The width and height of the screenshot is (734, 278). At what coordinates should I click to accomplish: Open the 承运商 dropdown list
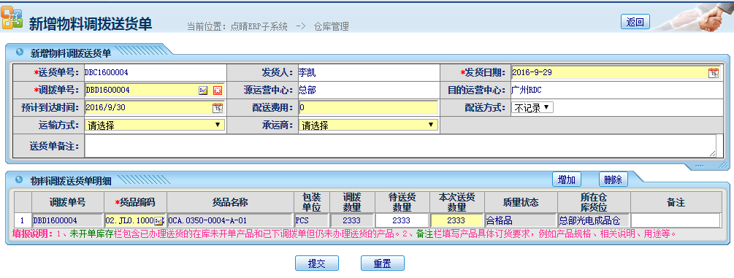click(368, 125)
